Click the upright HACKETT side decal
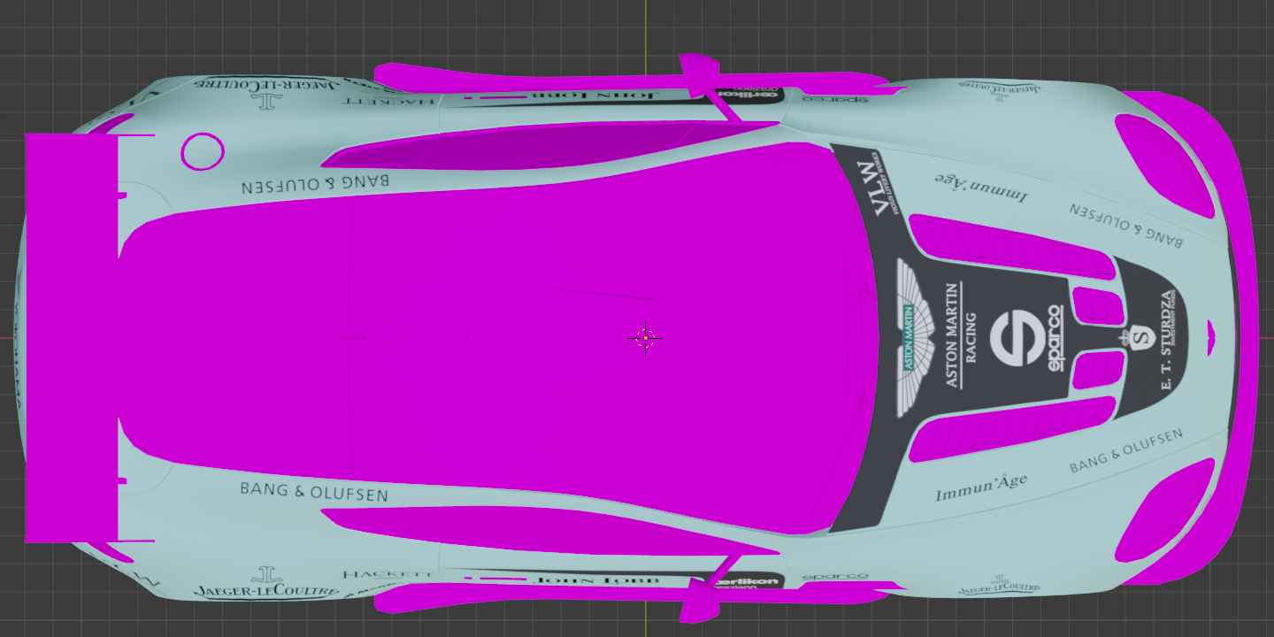1274x637 pixels. click(x=388, y=574)
